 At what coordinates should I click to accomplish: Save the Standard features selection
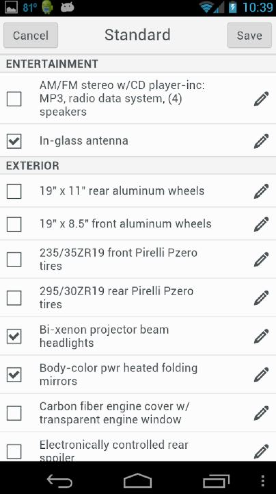(249, 35)
